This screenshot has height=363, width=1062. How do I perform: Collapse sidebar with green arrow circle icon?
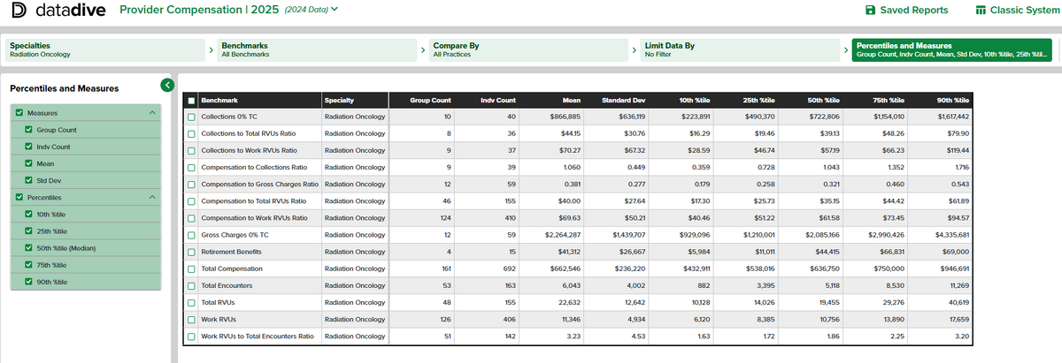[167, 85]
